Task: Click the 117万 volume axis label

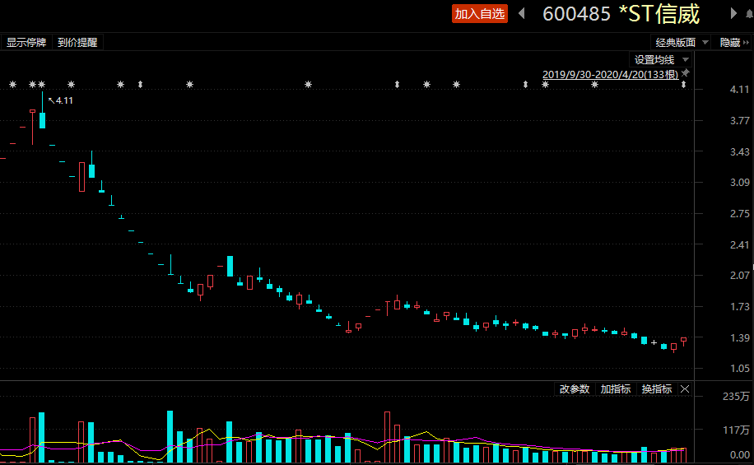Action: click(736, 430)
